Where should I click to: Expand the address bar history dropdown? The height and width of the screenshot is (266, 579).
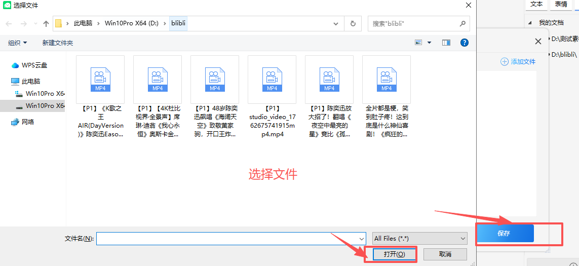tap(336, 23)
